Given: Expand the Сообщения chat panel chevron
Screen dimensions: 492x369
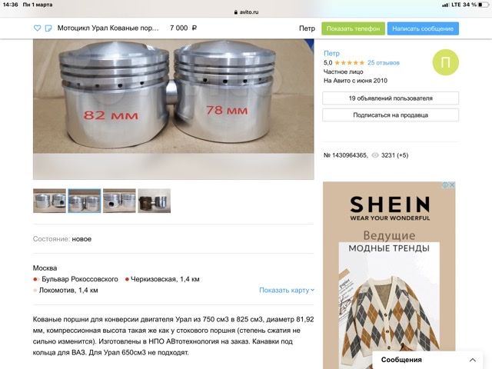Looking at the screenshot, I should pyautogui.click(x=473, y=360).
